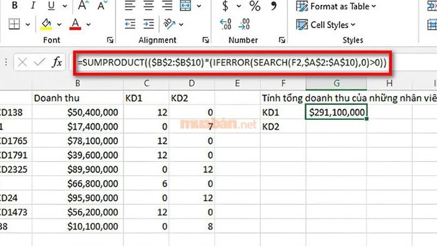Toggle Underline formatting
The width and height of the screenshot is (437, 246).
(51, 6)
